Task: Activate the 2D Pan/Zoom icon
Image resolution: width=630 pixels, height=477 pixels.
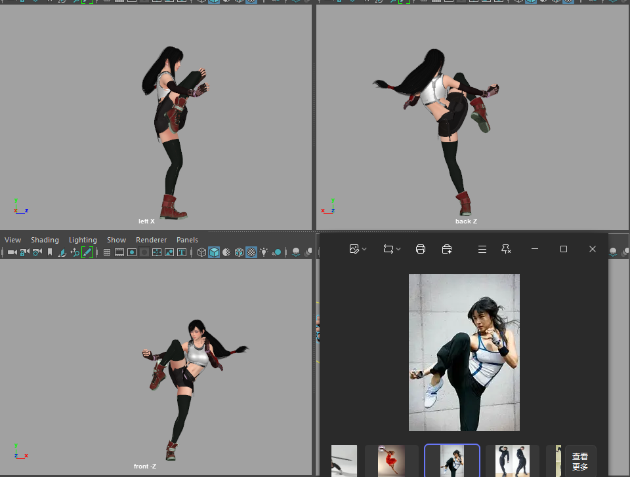Action: coord(75,252)
